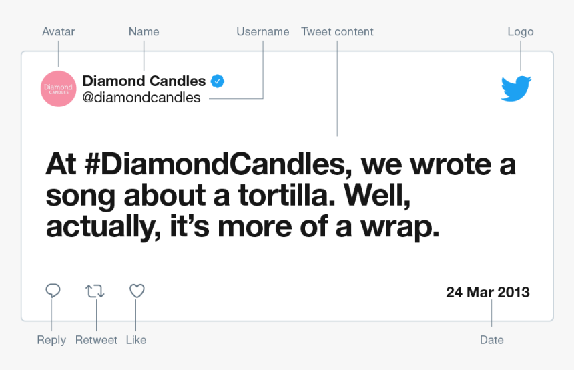Click the blue Twitter bird logo

click(x=516, y=88)
